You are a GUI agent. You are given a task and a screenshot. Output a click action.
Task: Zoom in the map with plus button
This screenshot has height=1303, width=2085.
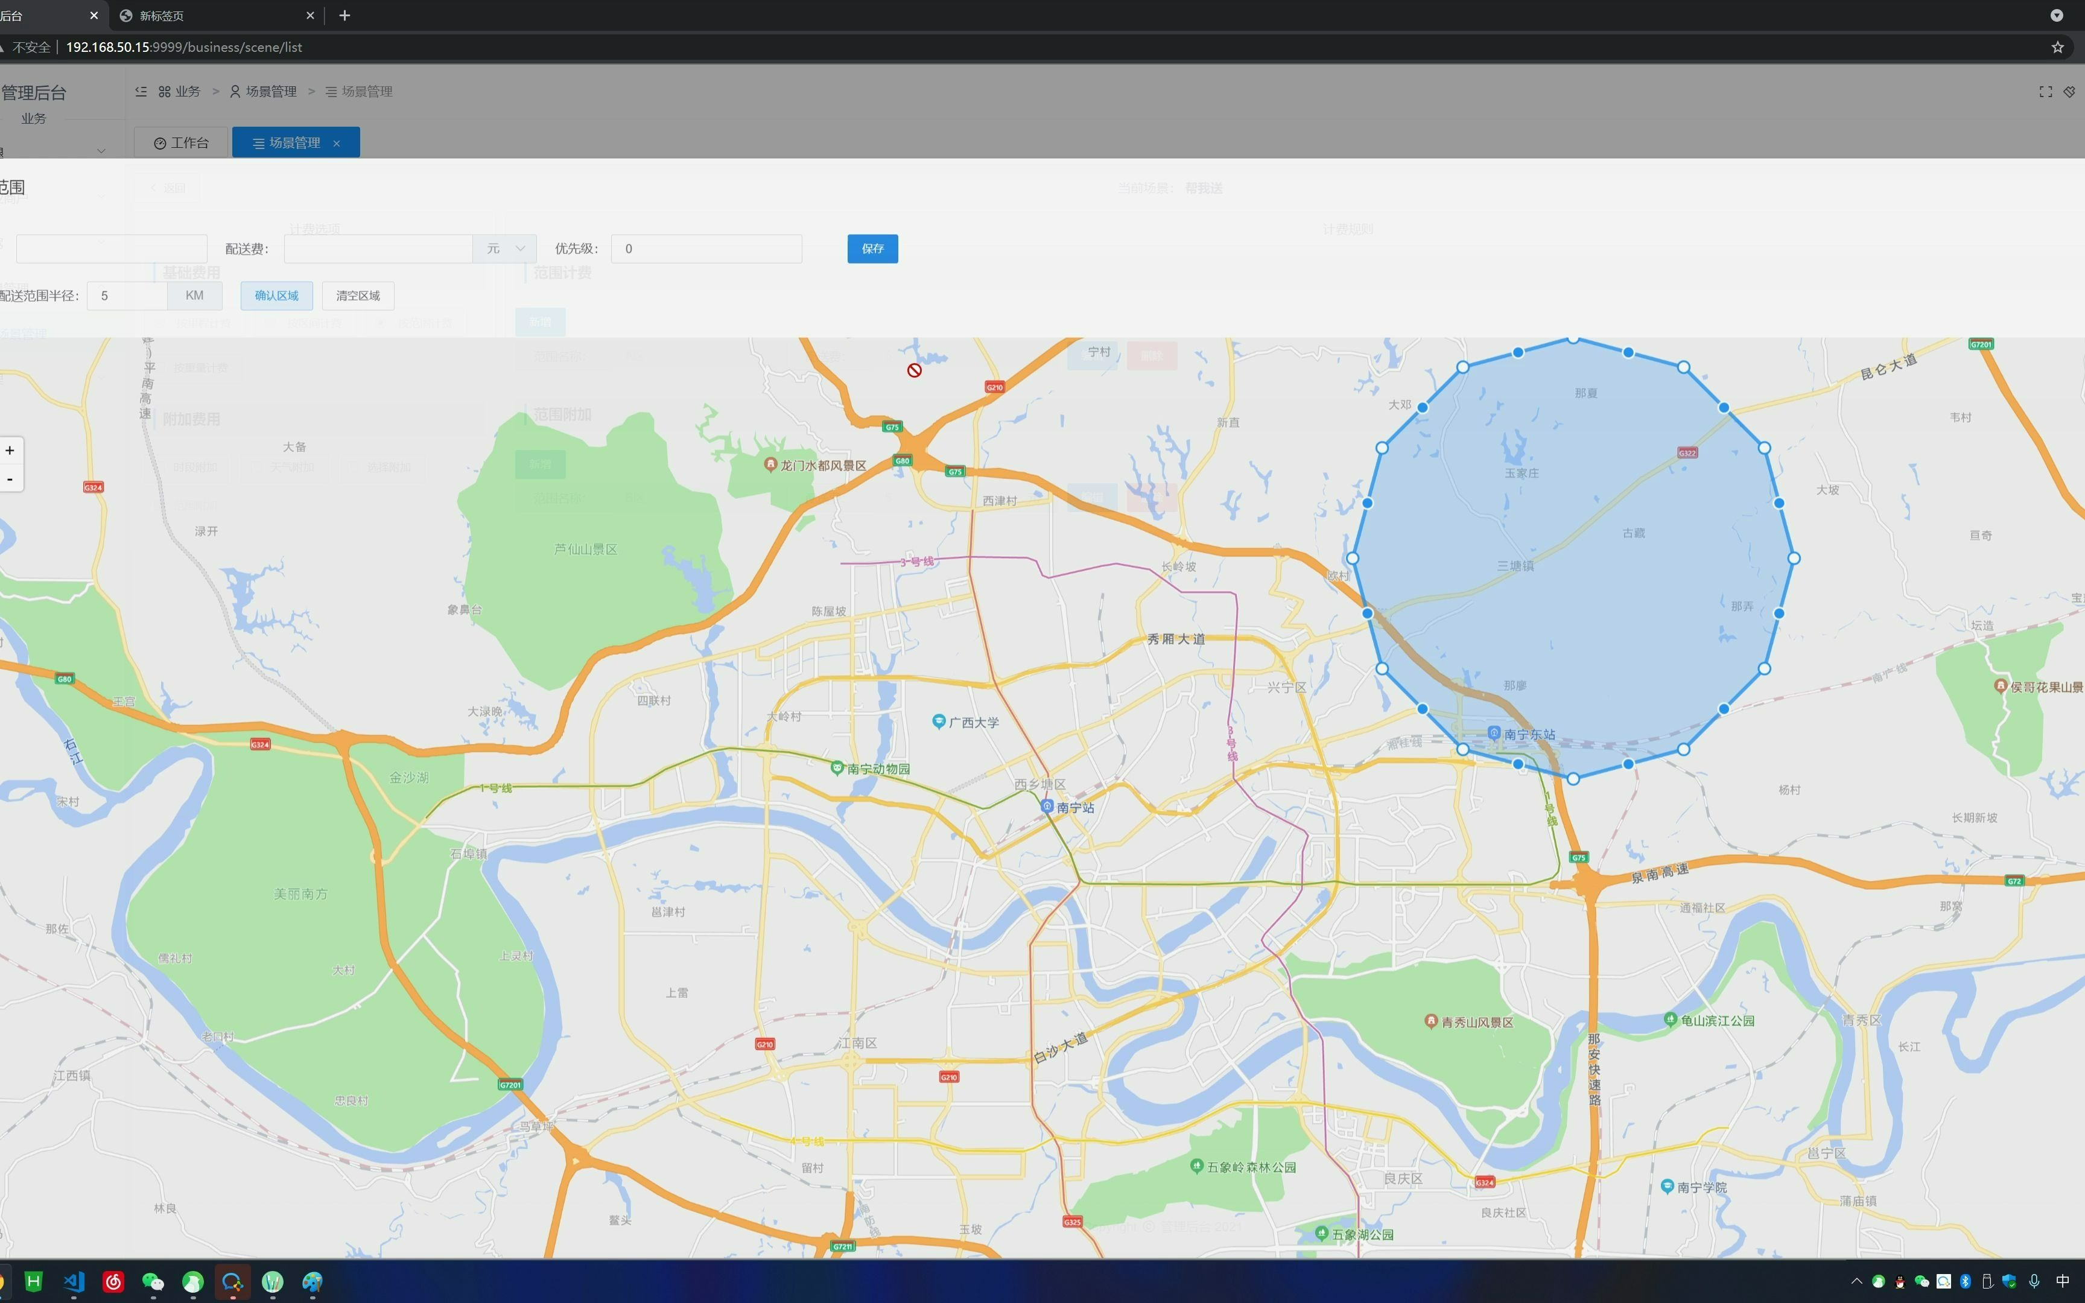coord(10,450)
